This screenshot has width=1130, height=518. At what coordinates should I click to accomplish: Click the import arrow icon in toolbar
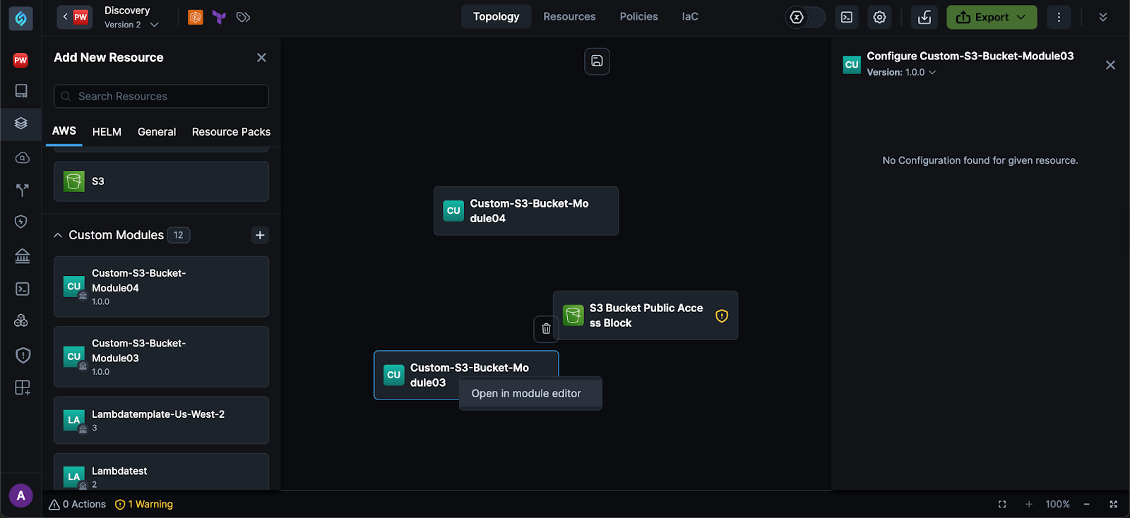(924, 17)
